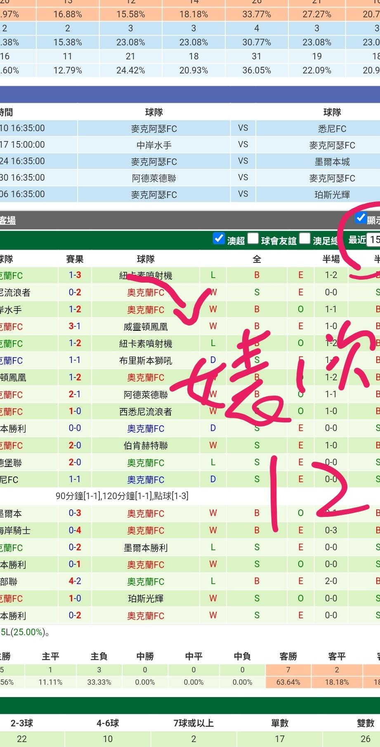Select 西悉尼流浪者 team in results list
The width and height of the screenshot is (380, 747).
click(146, 412)
